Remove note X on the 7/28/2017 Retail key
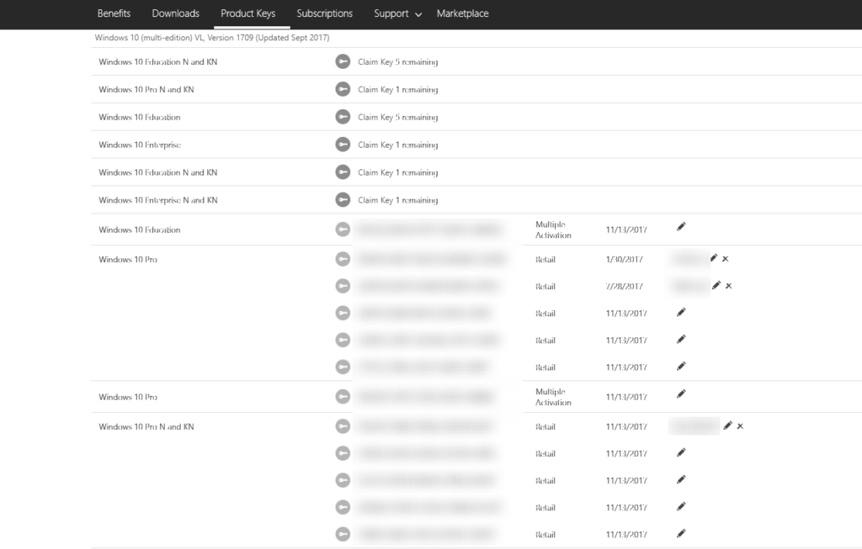Image resolution: width=862 pixels, height=549 pixels. [x=728, y=286]
